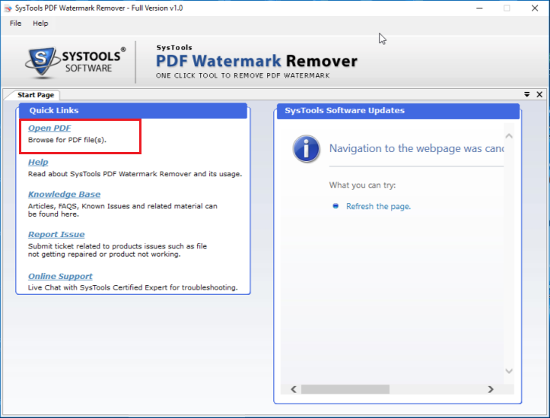Open the File menu

pyautogui.click(x=15, y=24)
